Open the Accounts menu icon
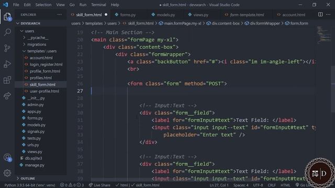This screenshot has height=188, width=335. (7, 158)
